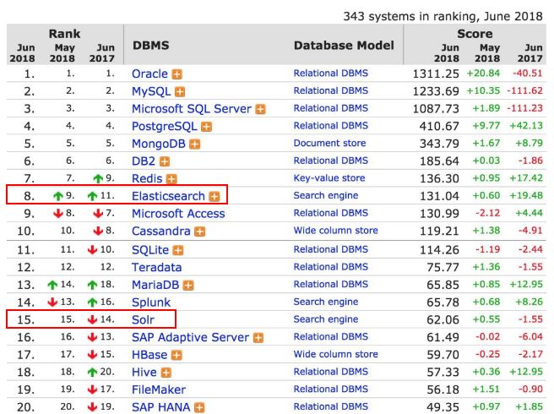This screenshot has height=414, width=554.
Task: Click Search engine model in Elasticsearch row
Action: (x=326, y=195)
